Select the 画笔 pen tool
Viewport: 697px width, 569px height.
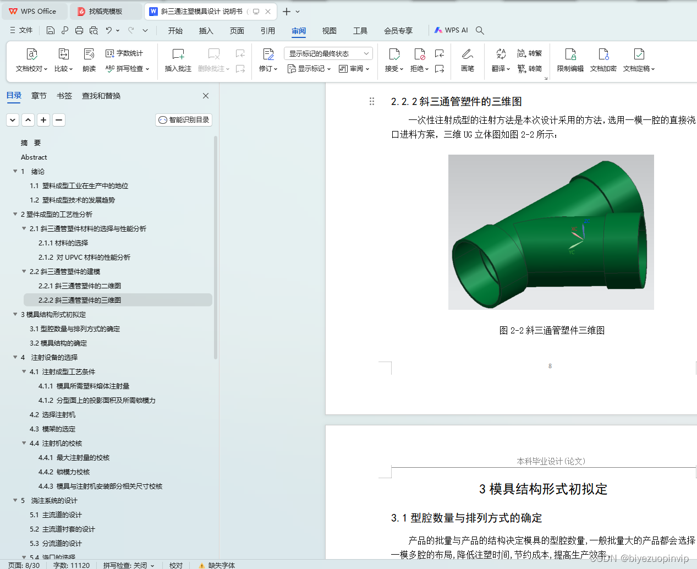pos(468,60)
